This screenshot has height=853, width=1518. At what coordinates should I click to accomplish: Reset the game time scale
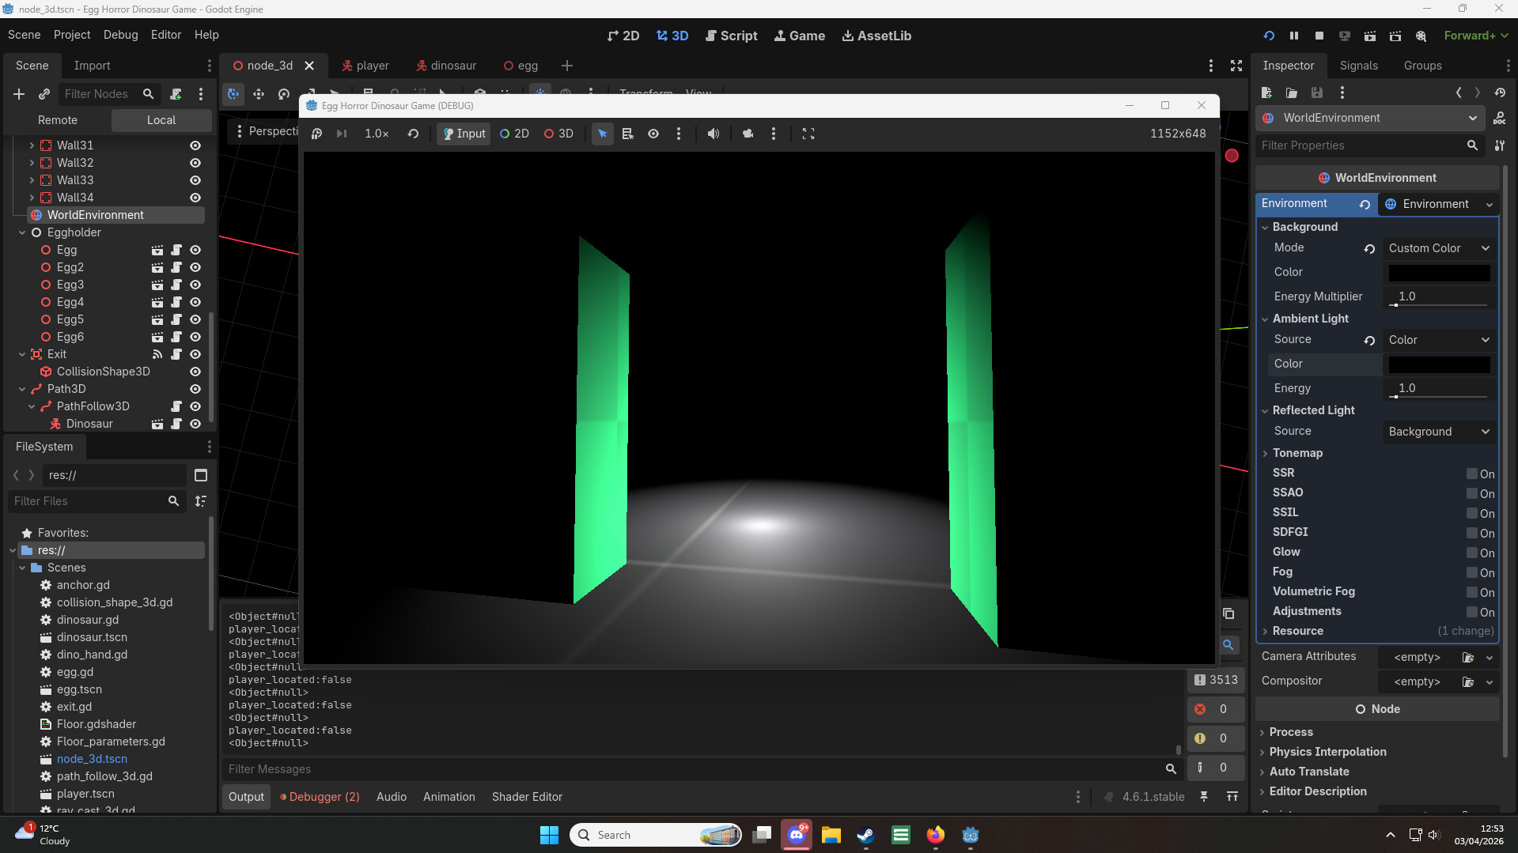(413, 134)
